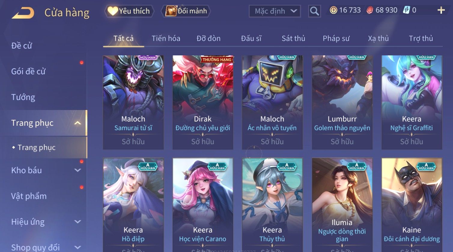Click the red ruby currency icon
The height and width of the screenshot is (252, 453).
click(370, 10)
